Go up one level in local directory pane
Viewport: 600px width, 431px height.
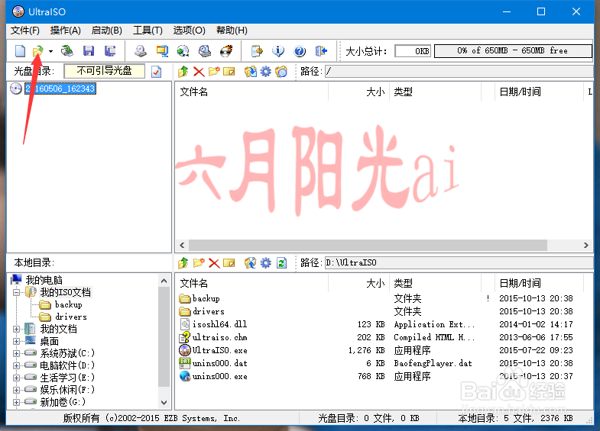183,263
